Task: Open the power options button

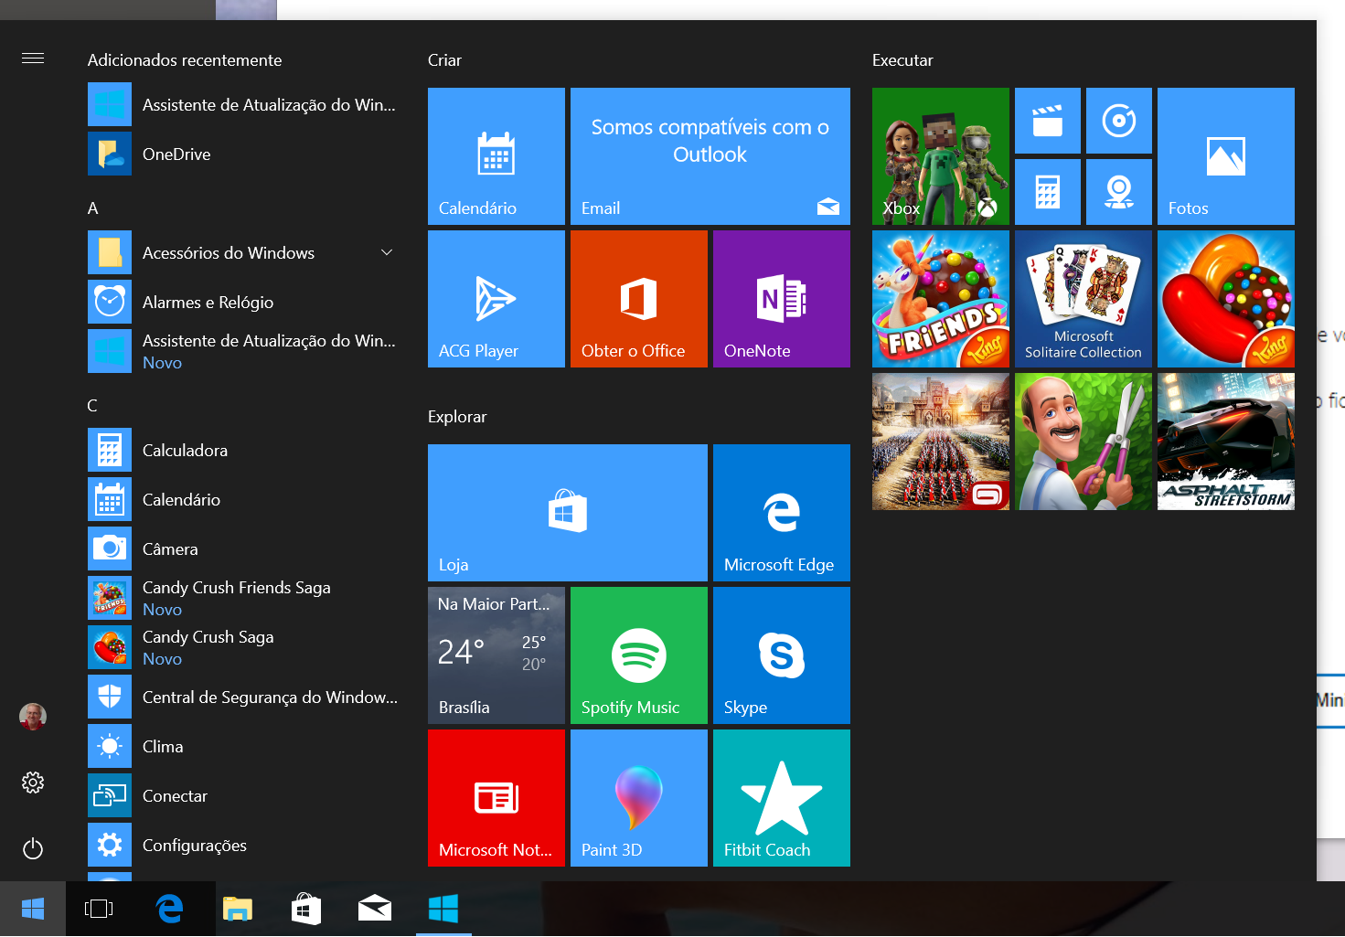Action: pos(33,849)
